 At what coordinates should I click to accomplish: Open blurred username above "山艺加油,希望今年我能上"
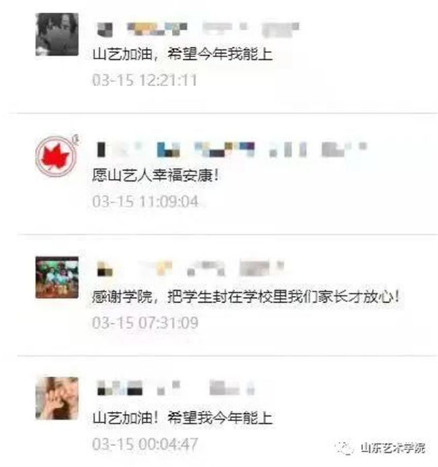click(198, 29)
